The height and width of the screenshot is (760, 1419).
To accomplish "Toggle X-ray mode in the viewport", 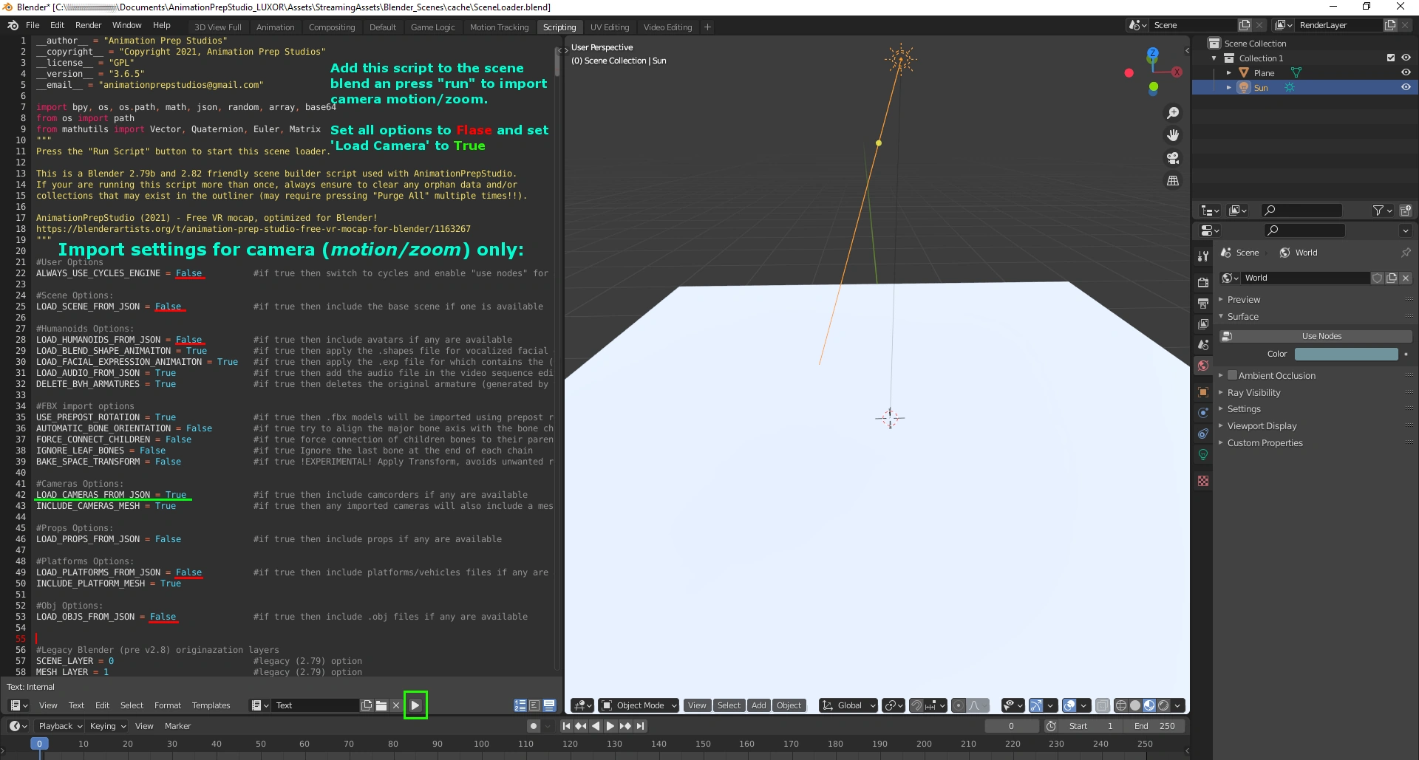I will (x=1102, y=705).
